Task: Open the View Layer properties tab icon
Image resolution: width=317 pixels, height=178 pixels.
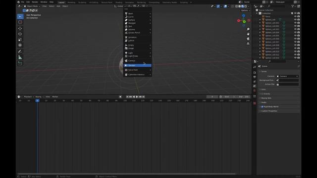Action: click(x=255, y=82)
